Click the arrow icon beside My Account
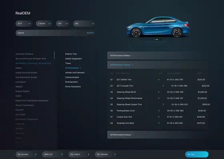 (x=36, y=154)
